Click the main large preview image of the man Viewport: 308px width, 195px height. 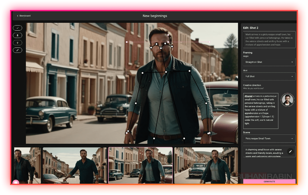coord(132,83)
